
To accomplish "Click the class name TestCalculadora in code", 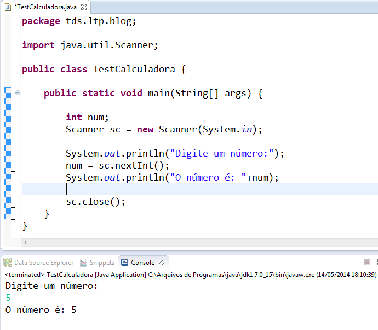I will (x=134, y=69).
